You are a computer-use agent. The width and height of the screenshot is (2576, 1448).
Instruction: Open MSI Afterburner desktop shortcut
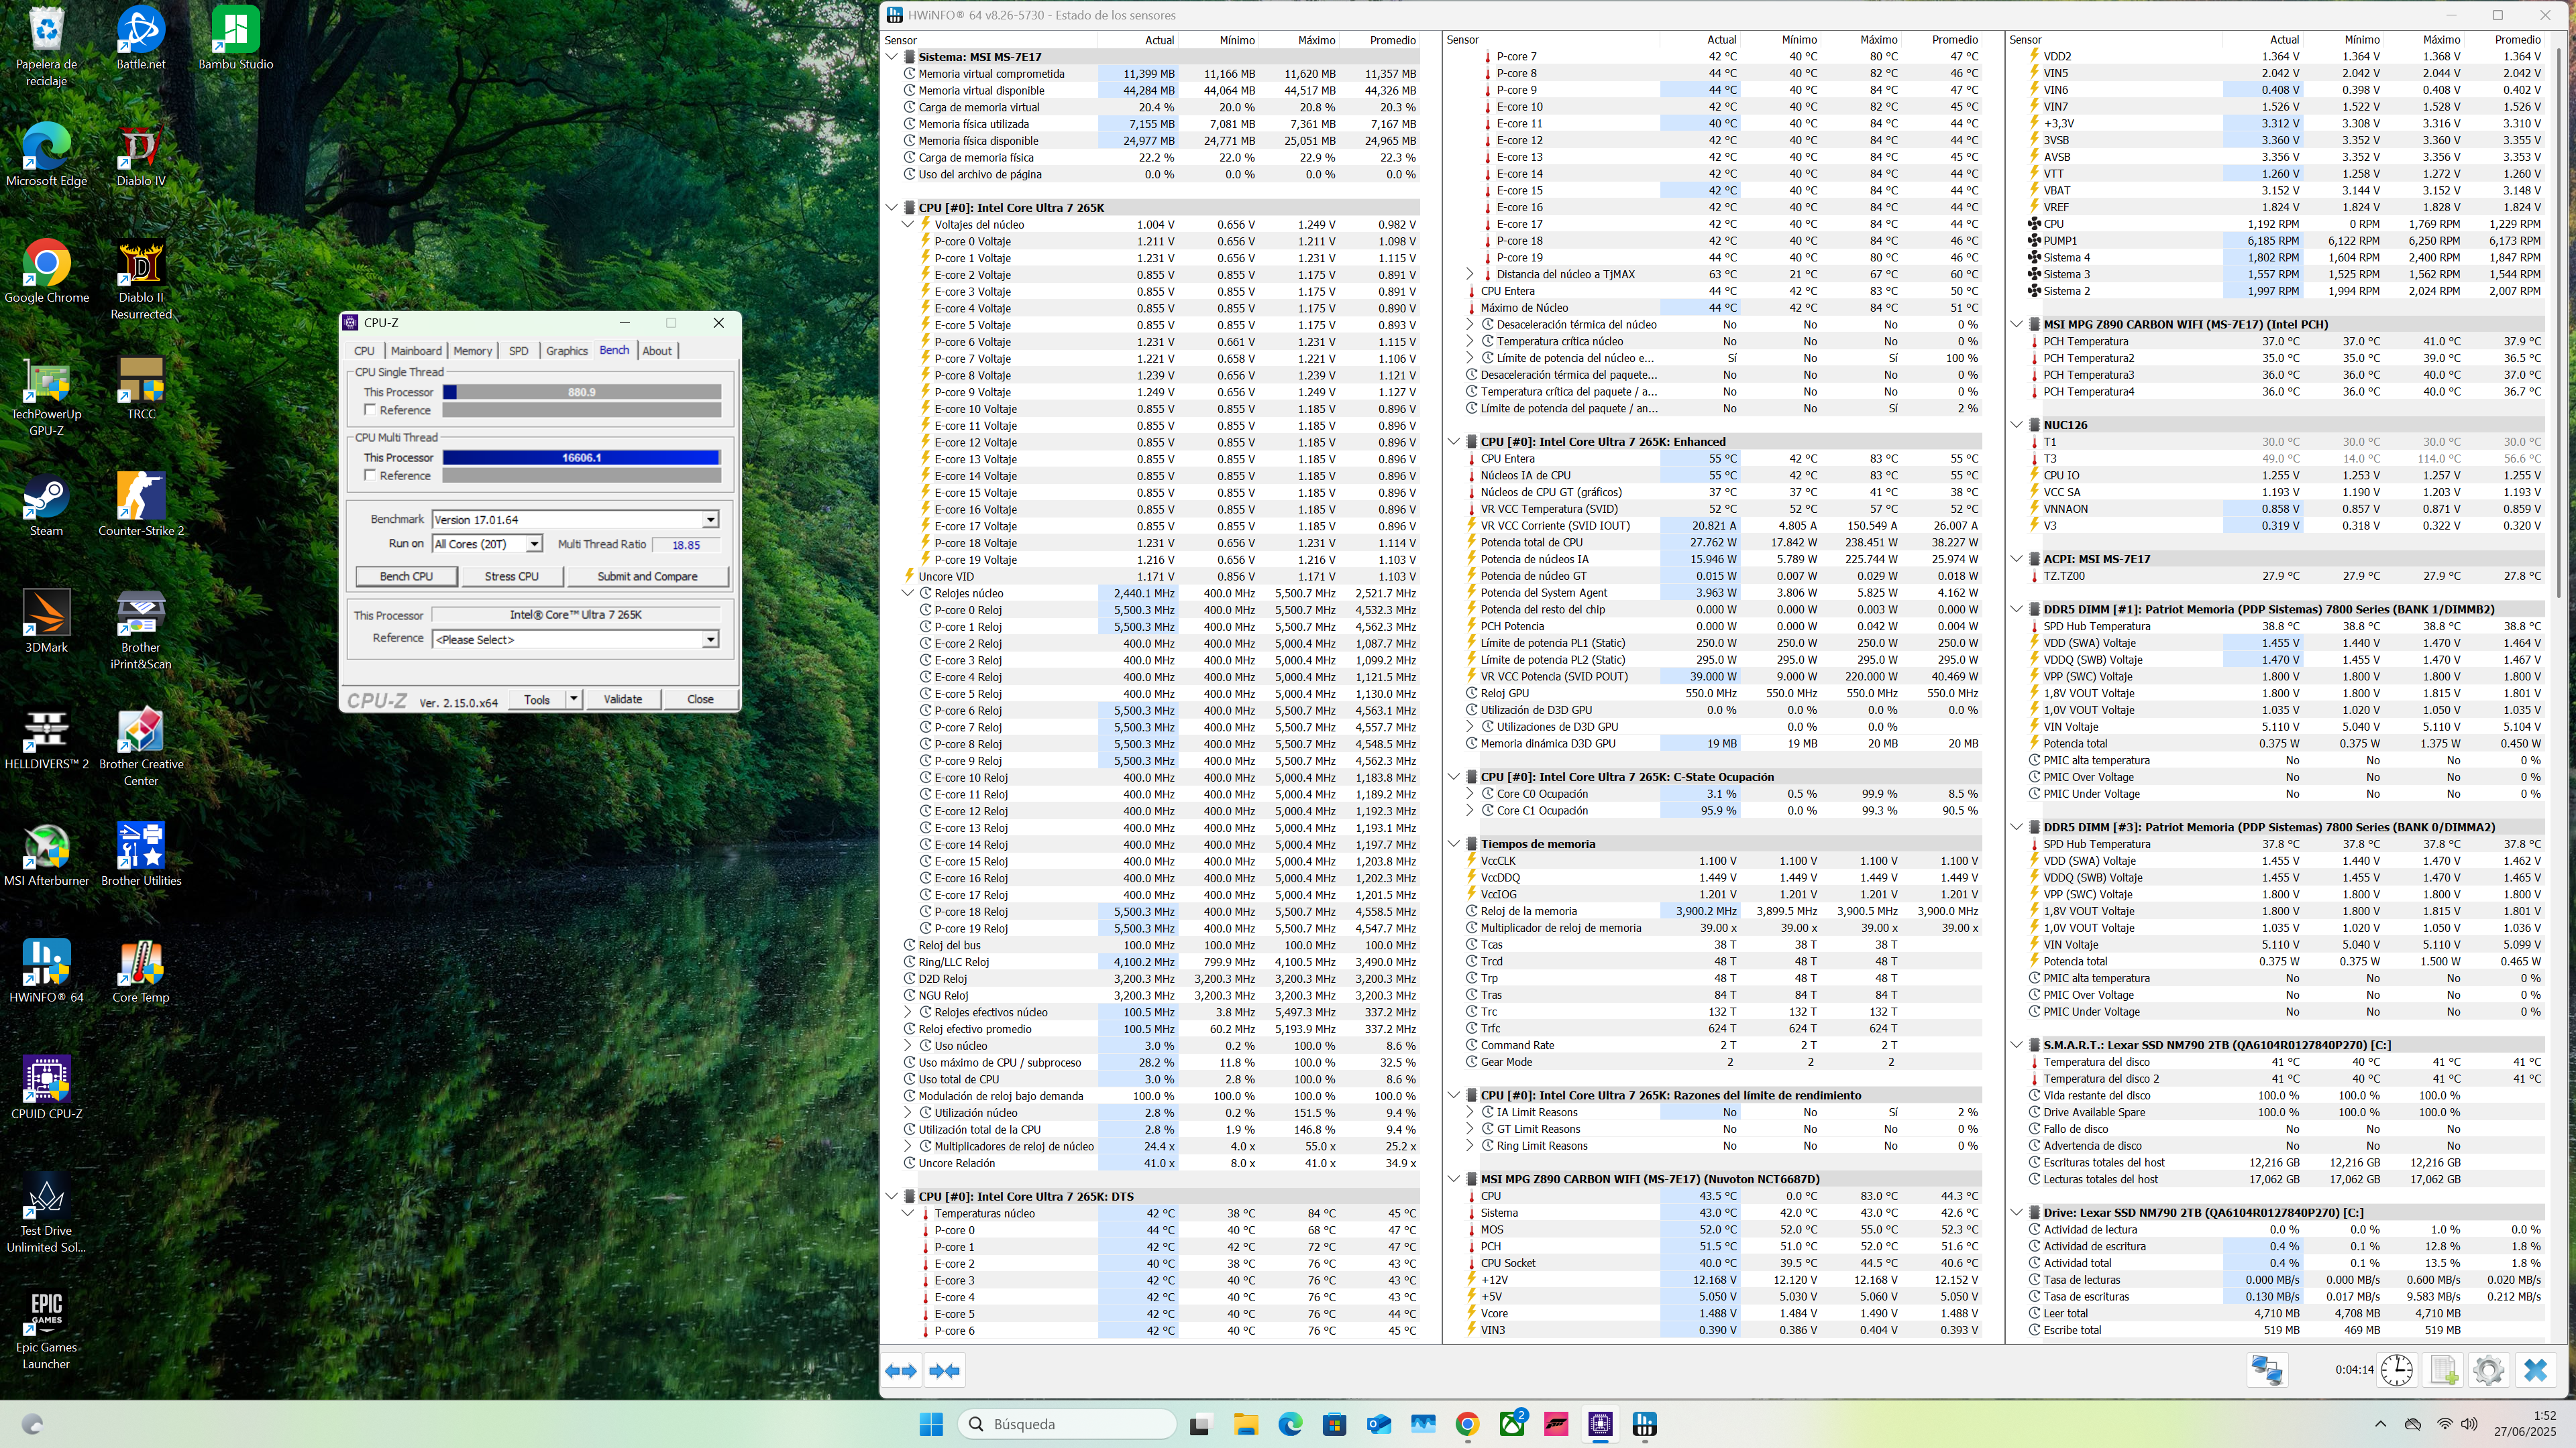46,855
